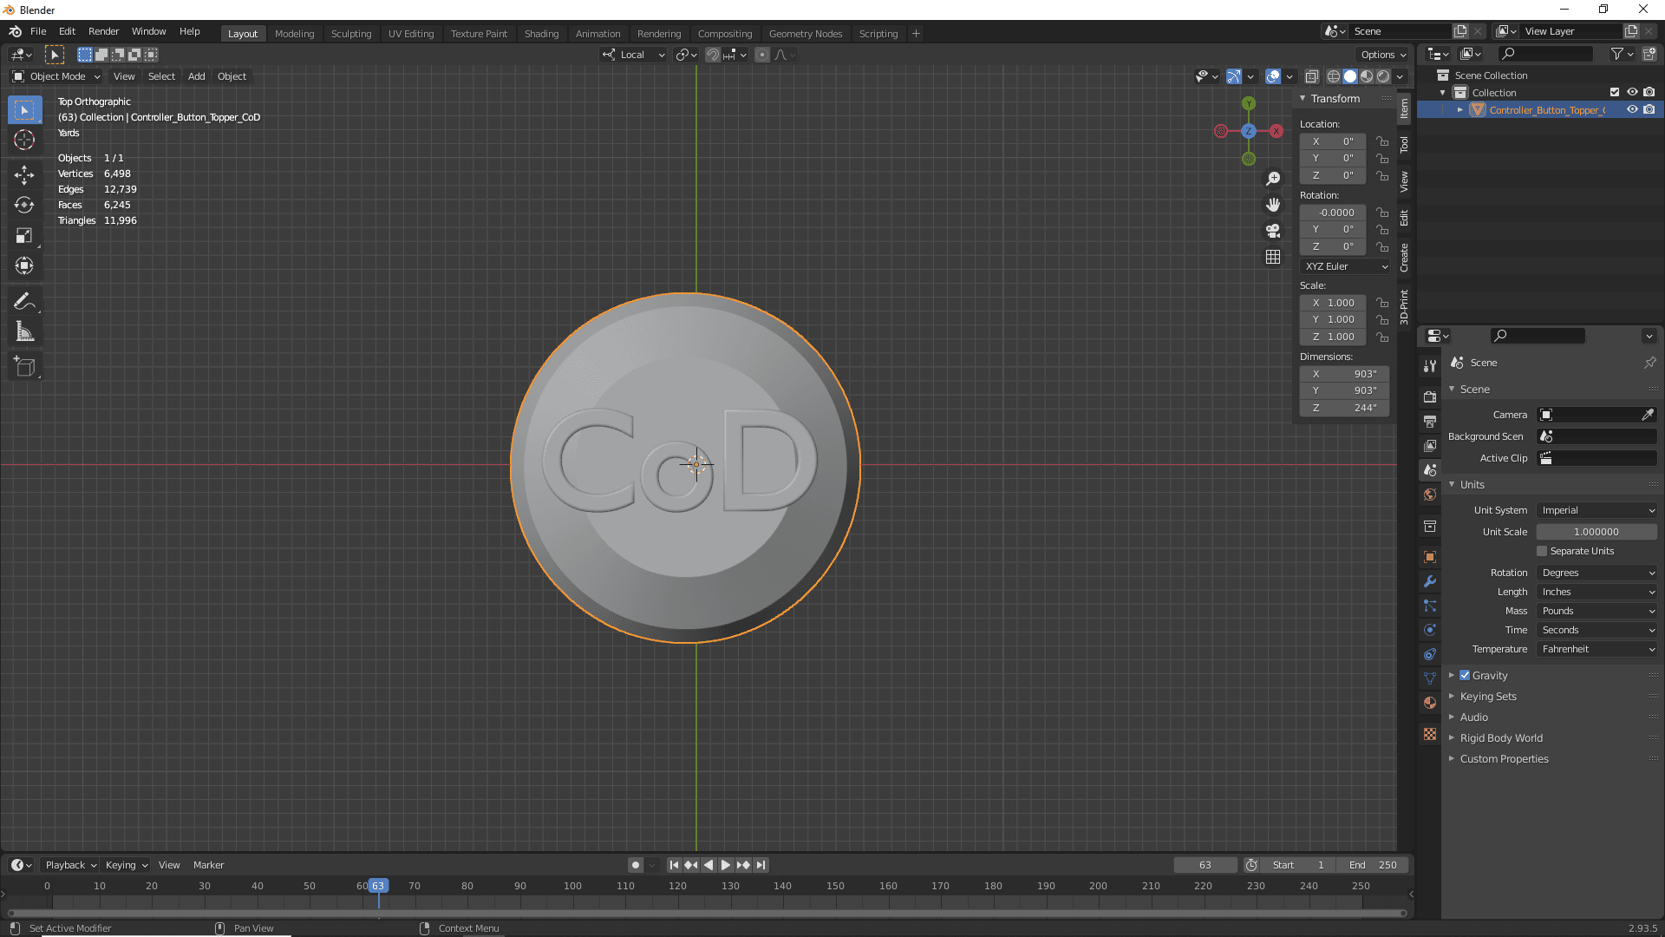Image resolution: width=1665 pixels, height=937 pixels.
Task: Click the Scale X 1.000 field
Action: pos(1333,303)
